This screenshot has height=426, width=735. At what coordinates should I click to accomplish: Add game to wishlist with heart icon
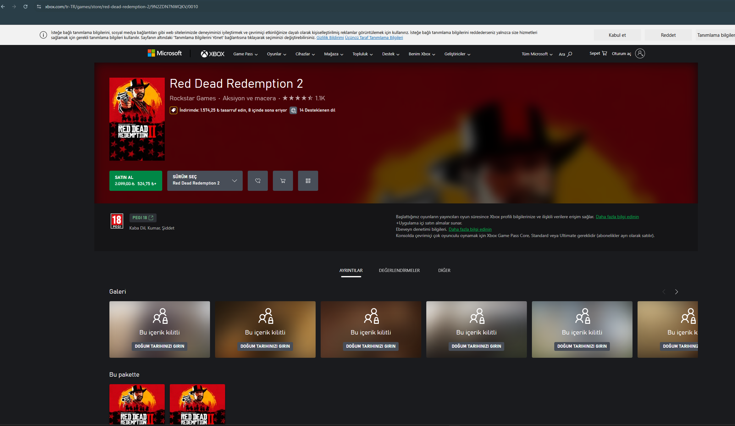click(x=258, y=181)
